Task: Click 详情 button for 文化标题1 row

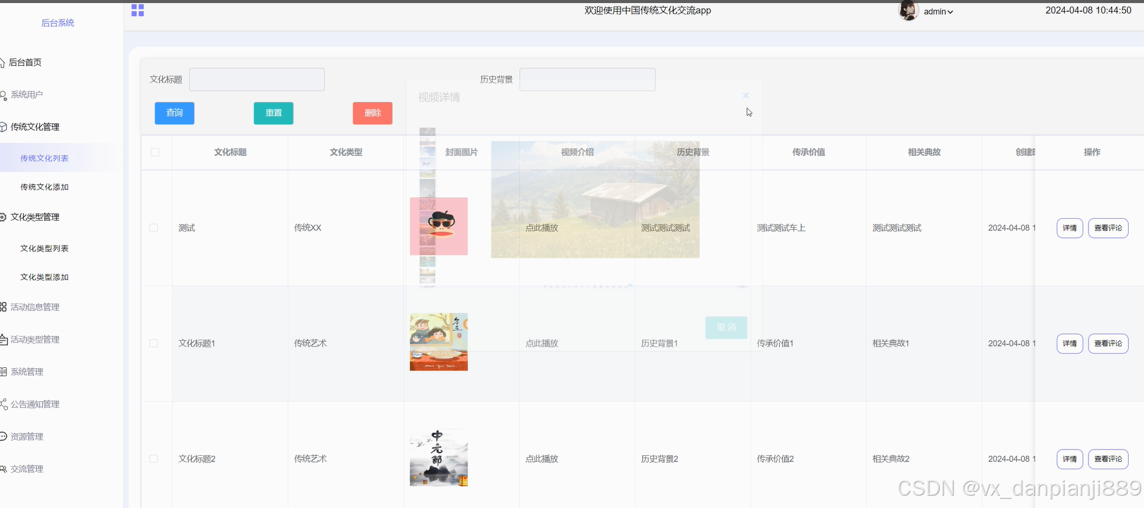Action: tap(1070, 343)
